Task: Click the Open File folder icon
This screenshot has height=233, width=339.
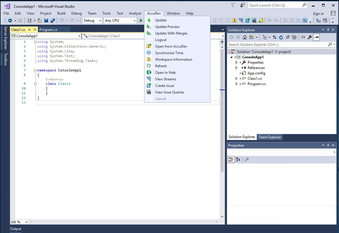Action: (x=40, y=21)
